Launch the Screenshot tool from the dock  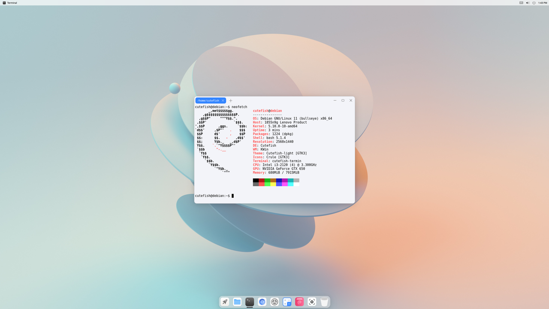tap(311, 302)
